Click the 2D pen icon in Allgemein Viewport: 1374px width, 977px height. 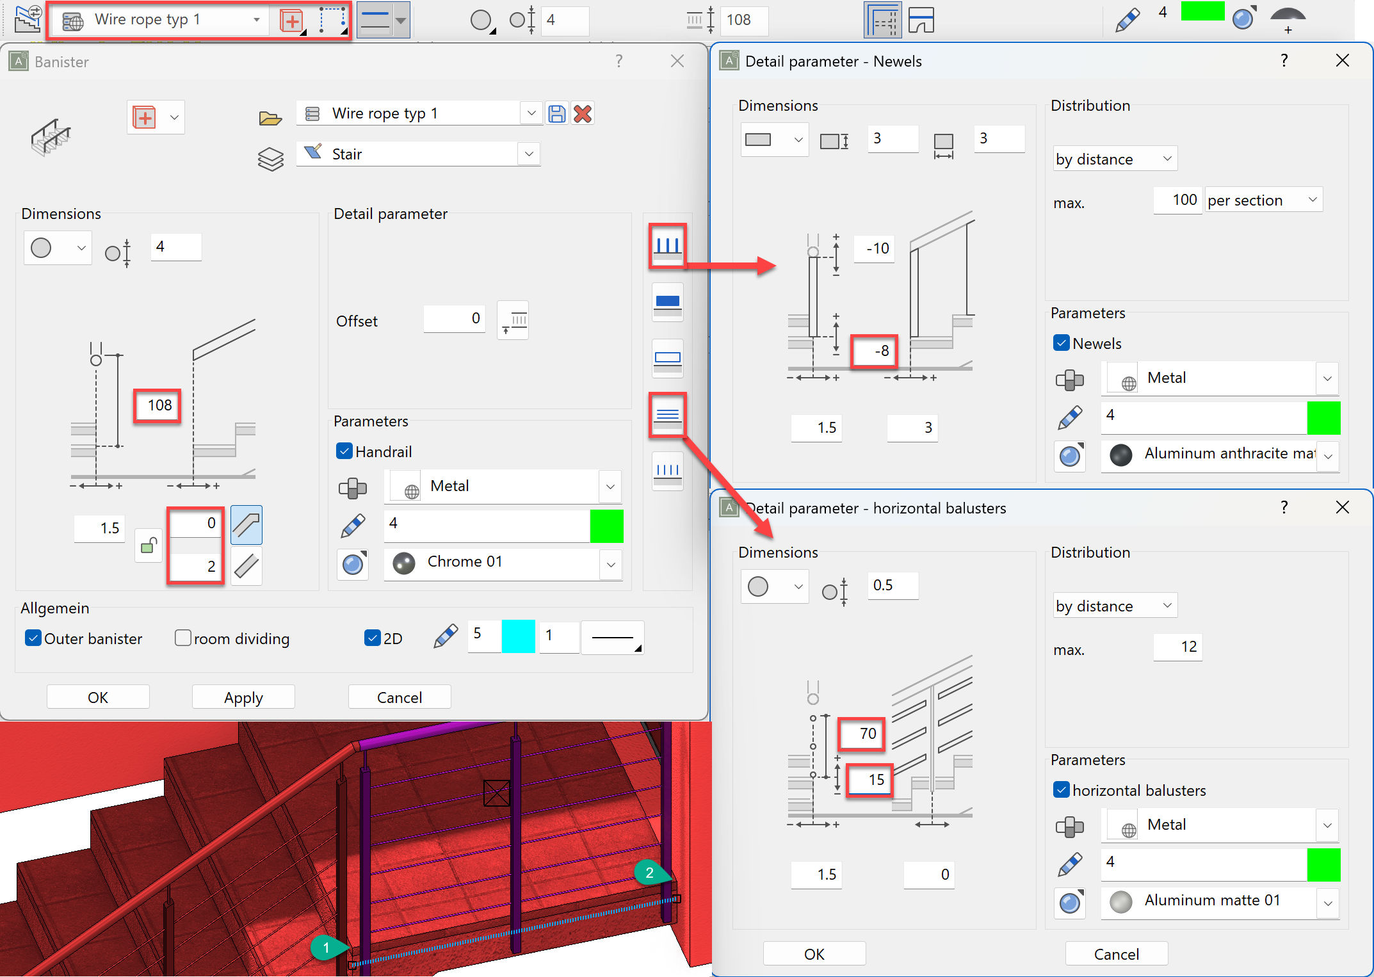[446, 636]
